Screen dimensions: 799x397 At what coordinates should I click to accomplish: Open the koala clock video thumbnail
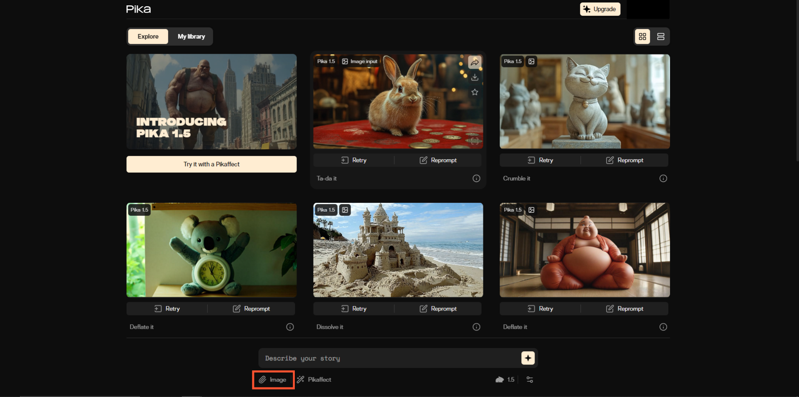(212, 250)
